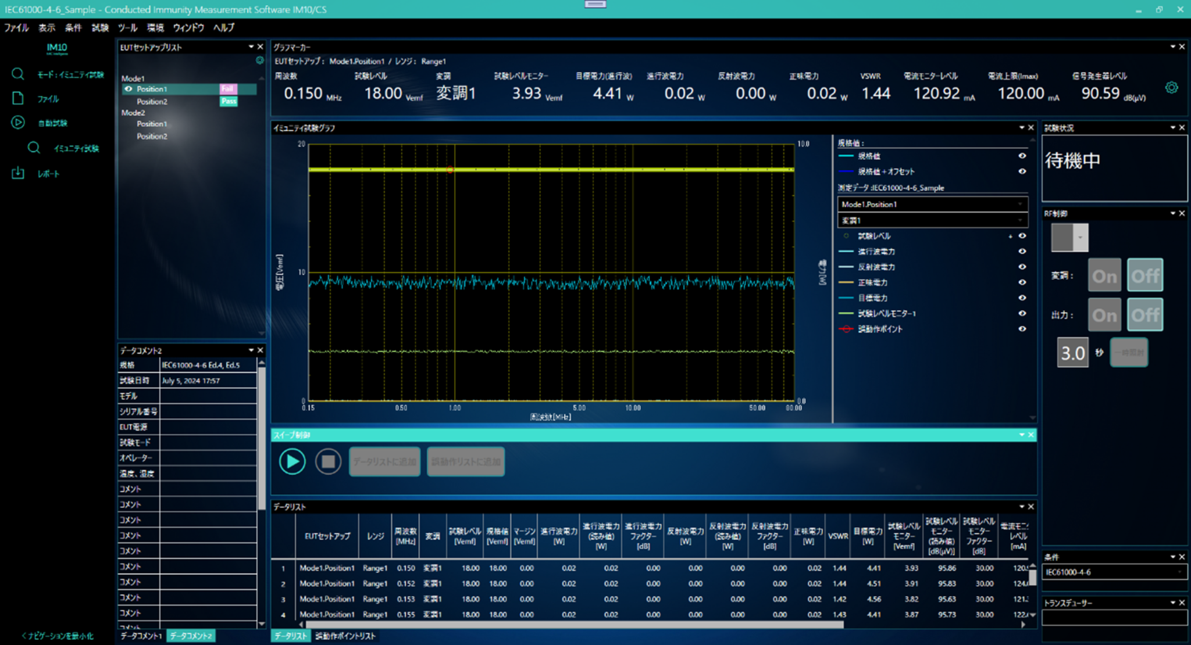Image resolution: width=1191 pixels, height=645 pixels.
Task: Switch to the 誤動作ポイントリスト tab
Action: [345, 636]
